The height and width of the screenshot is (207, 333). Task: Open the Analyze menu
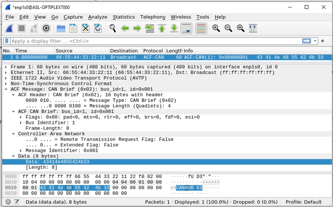(x=97, y=17)
